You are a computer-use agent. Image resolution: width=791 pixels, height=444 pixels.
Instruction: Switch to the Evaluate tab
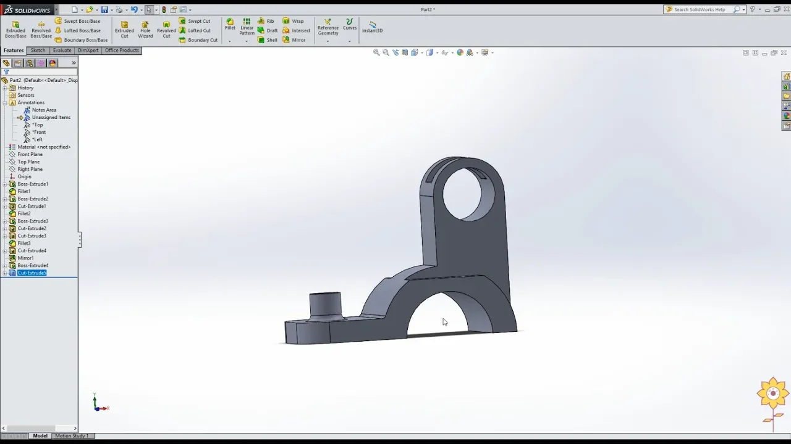point(62,51)
